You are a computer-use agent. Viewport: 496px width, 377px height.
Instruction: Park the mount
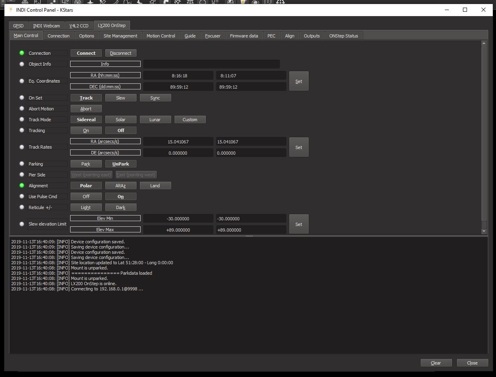86,164
